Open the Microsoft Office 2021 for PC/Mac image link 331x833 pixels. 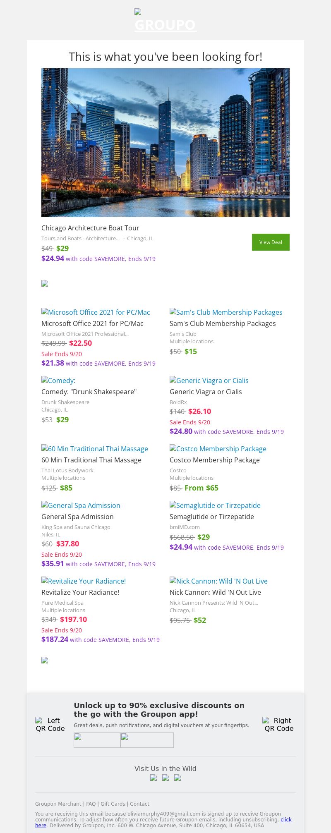coord(96,312)
